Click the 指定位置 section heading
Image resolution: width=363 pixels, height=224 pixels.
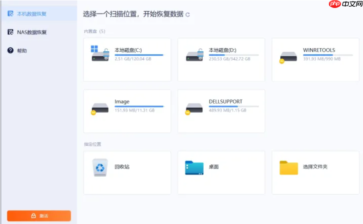coord(92,145)
